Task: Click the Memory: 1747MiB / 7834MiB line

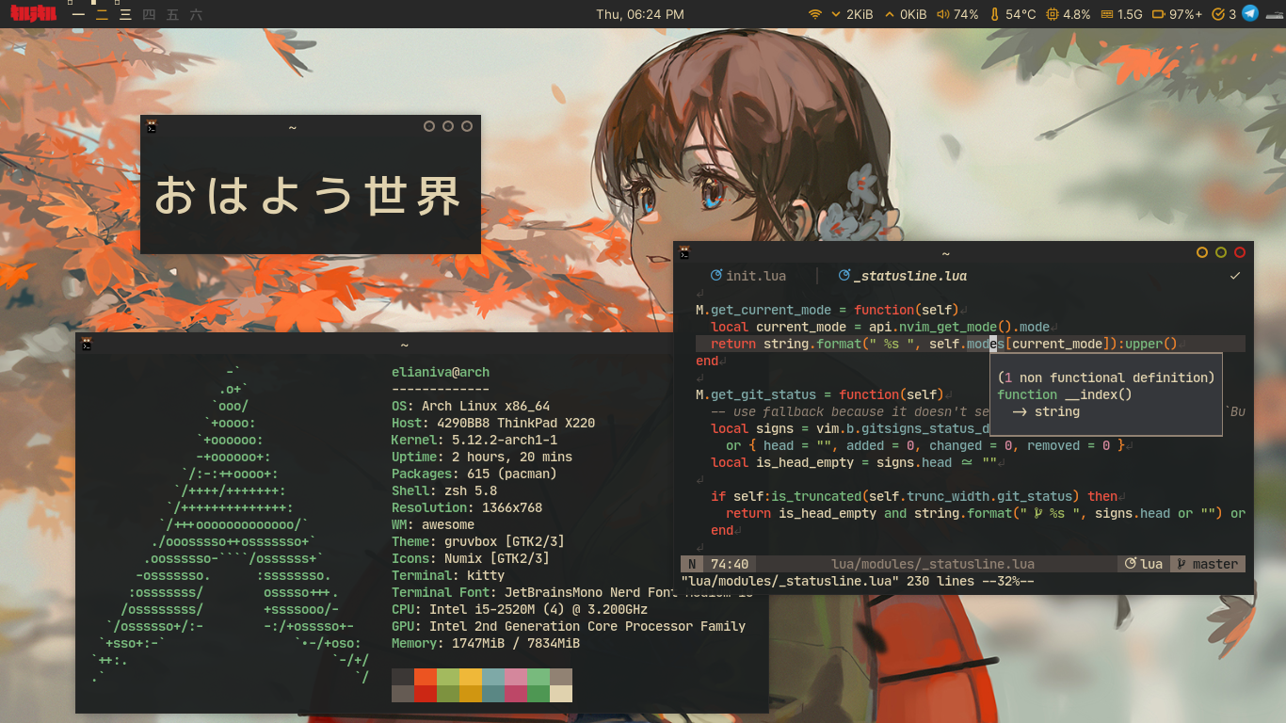Action: [x=486, y=643]
